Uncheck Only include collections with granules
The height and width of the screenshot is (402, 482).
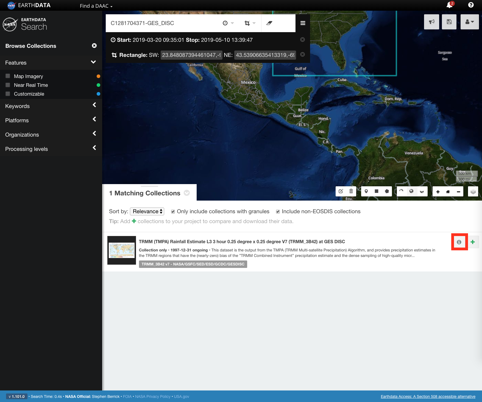pyautogui.click(x=173, y=212)
